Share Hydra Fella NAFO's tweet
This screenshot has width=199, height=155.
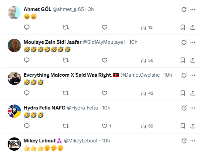click(193, 126)
